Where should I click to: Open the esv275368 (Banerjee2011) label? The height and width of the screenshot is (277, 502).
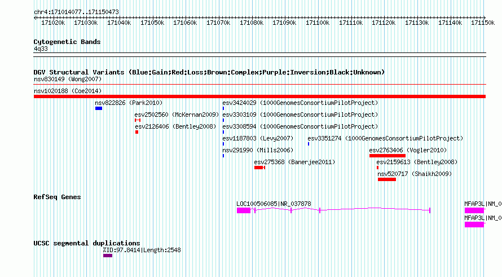[x=294, y=162]
